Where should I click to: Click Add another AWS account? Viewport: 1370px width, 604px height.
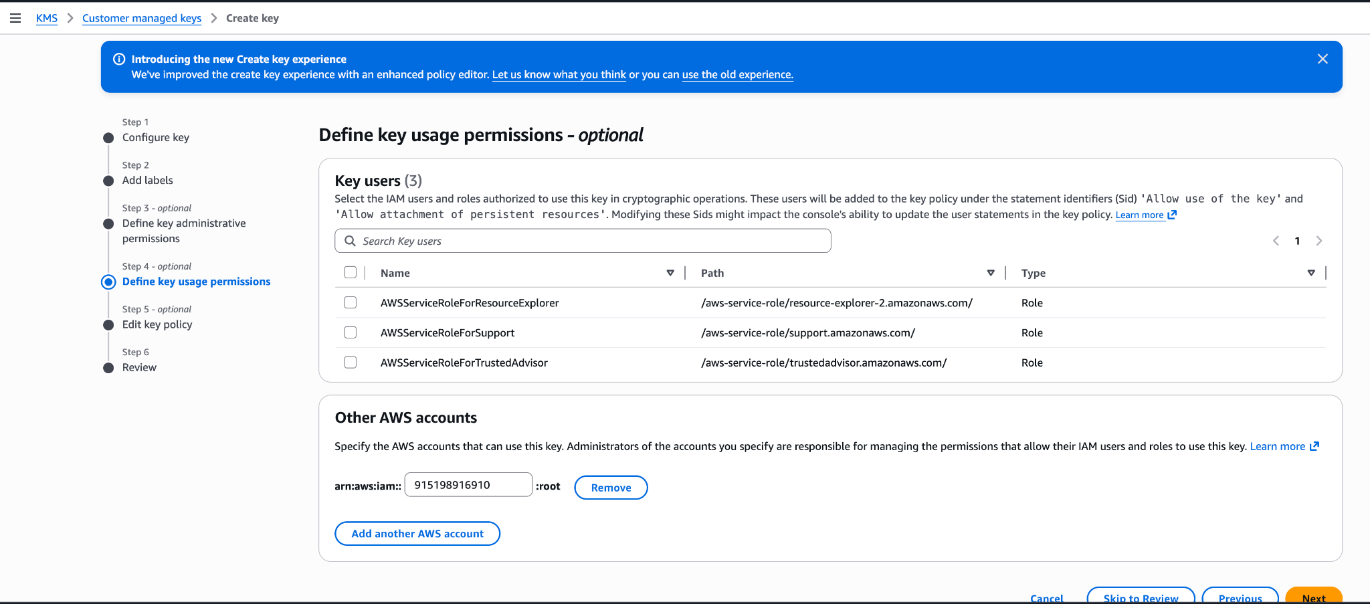[x=417, y=534]
